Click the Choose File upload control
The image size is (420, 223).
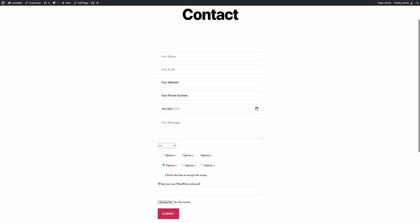coord(165,202)
